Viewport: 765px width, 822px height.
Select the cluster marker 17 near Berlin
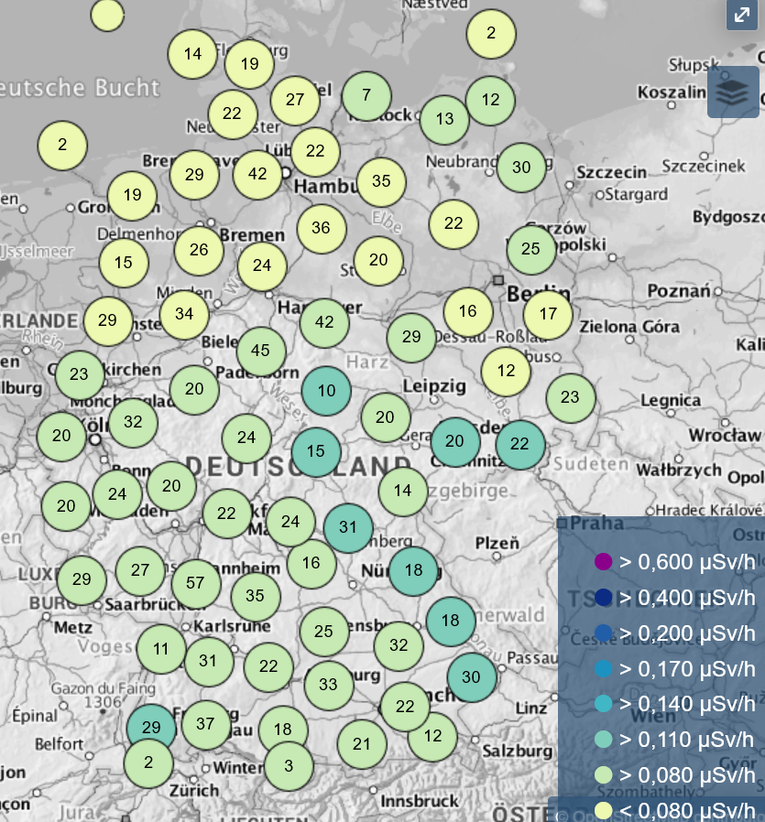[x=548, y=315]
